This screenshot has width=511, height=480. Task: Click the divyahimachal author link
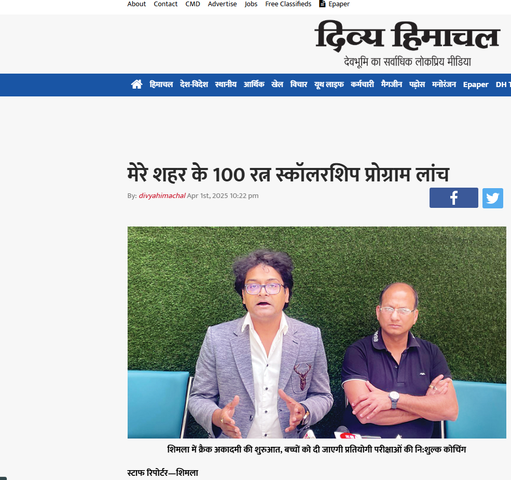[x=162, y=196]
